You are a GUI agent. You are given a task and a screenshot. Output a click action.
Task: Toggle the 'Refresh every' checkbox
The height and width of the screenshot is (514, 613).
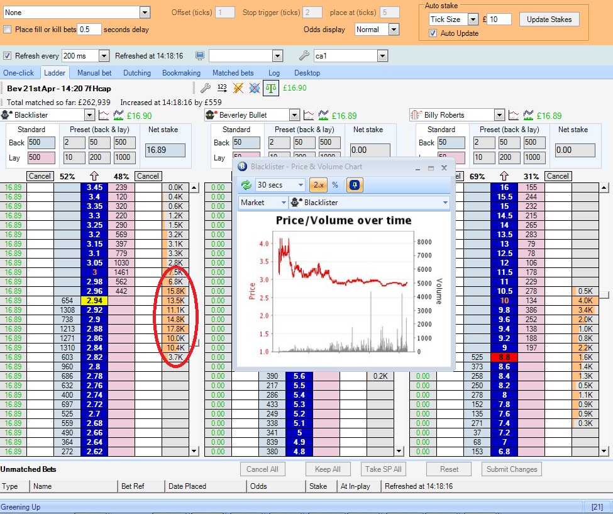[x=8, y=56]
